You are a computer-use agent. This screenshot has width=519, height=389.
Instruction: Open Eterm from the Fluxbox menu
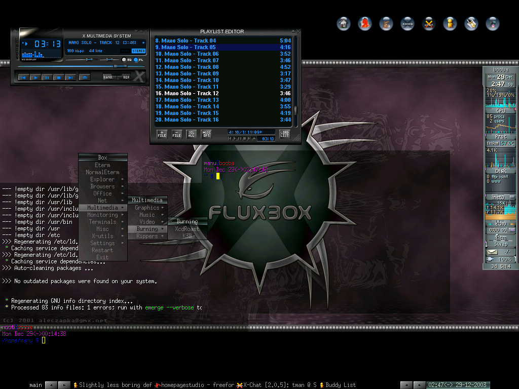[x=102, y=165]
